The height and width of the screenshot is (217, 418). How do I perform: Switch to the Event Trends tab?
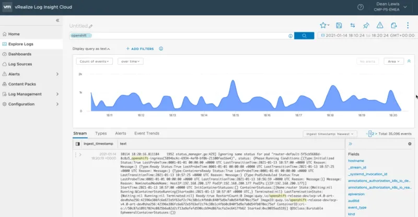[x=146, y=134]
